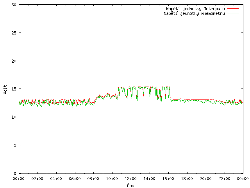Click the x-axis time label 12:00
The width and height of the screenshot is (250, 188).
click(x=130, y=179)
